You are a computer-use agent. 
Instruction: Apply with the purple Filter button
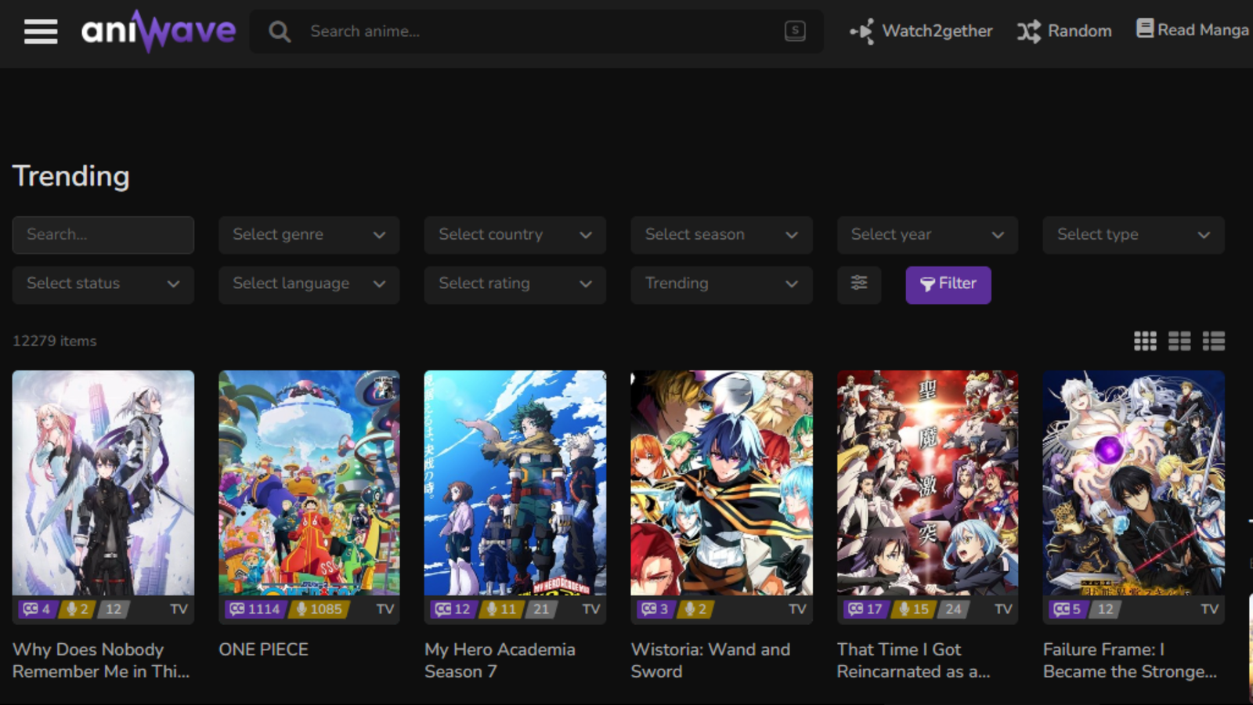(948, 284)
